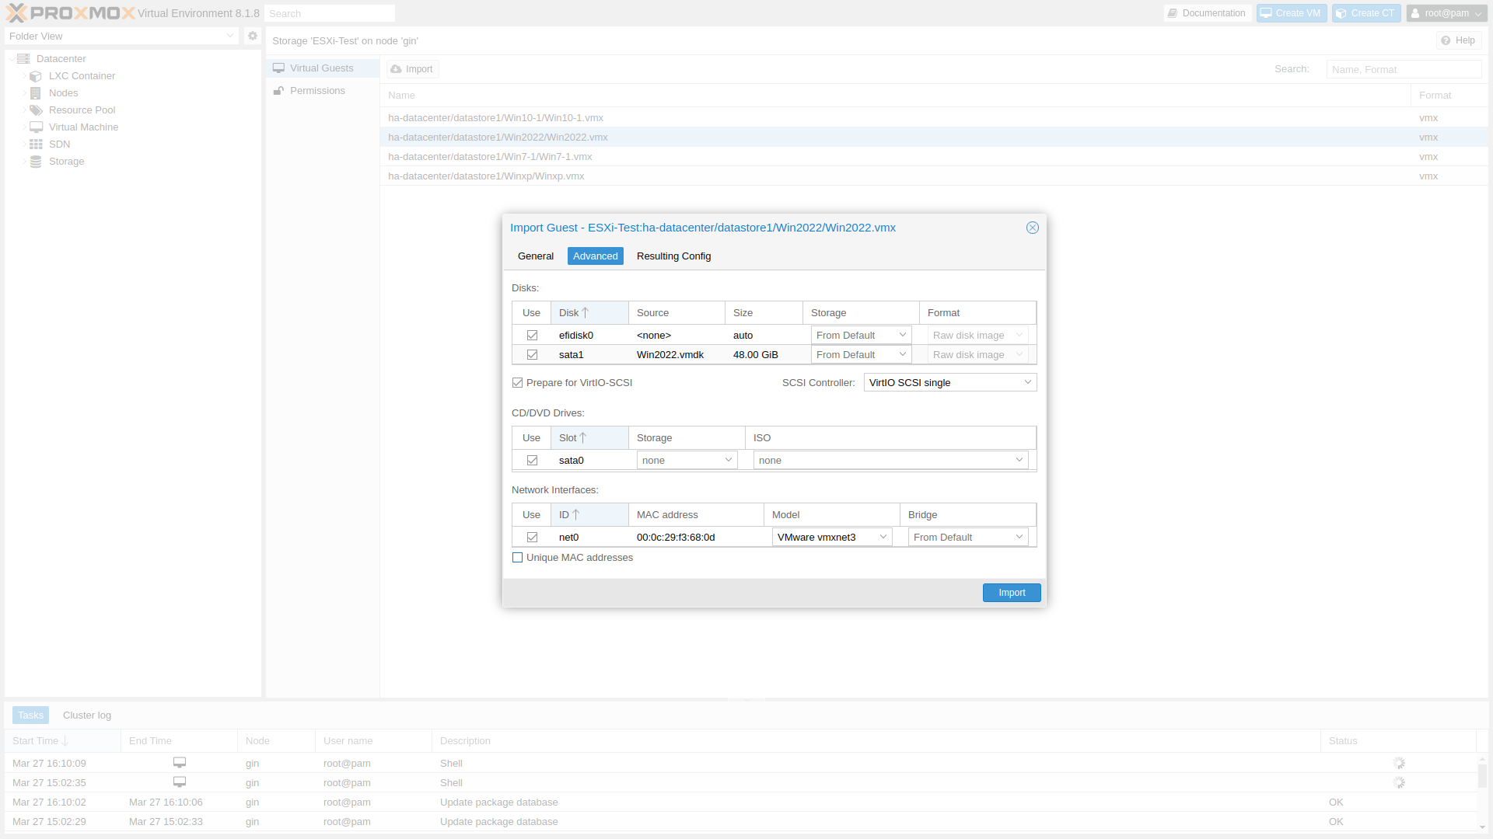Click the Permissions unlock icon

coord(278,91)
